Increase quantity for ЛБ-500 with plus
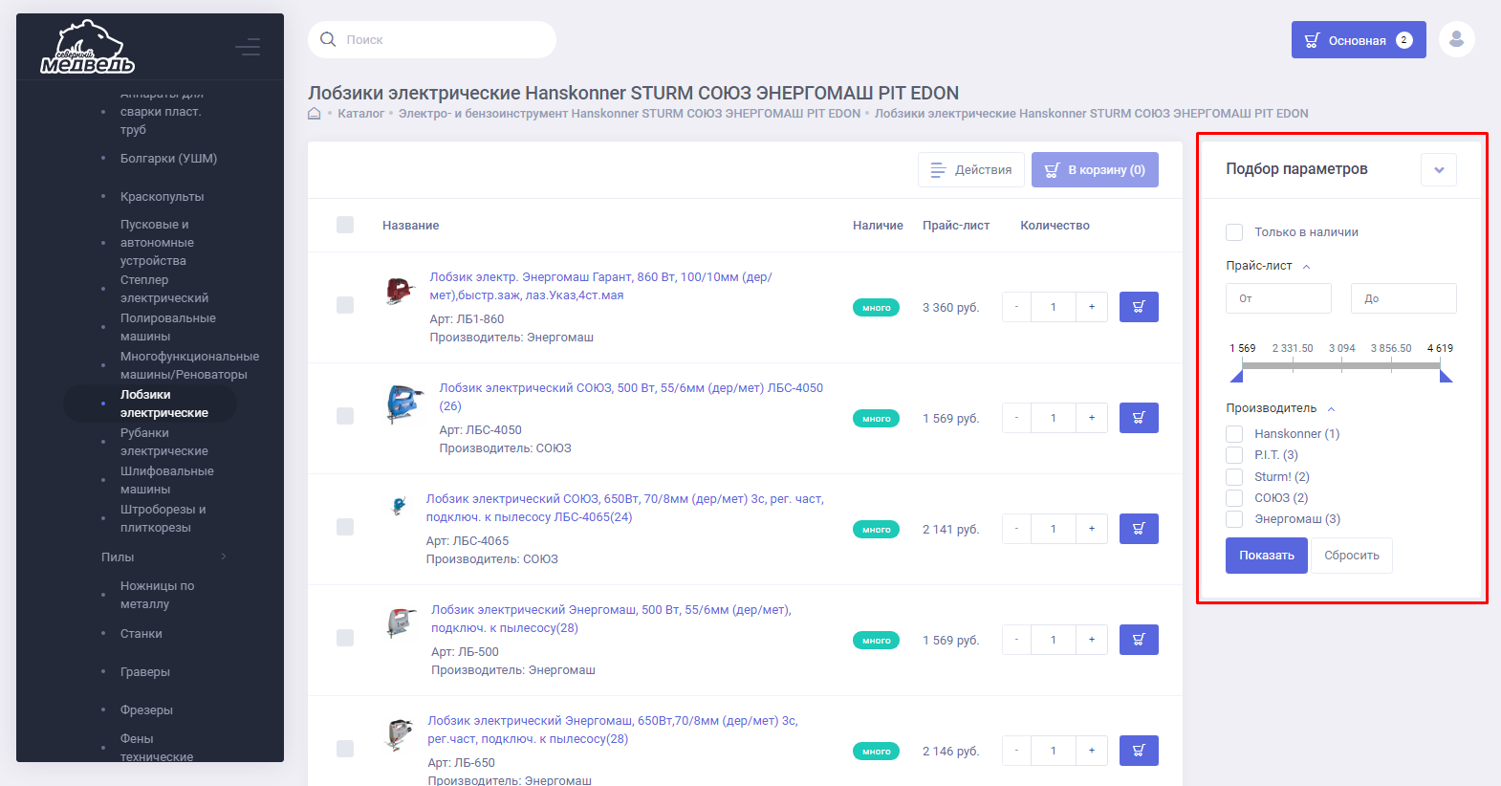Image resolution: width=1501 pixels, height=786 pixels. click(1092, 640)
